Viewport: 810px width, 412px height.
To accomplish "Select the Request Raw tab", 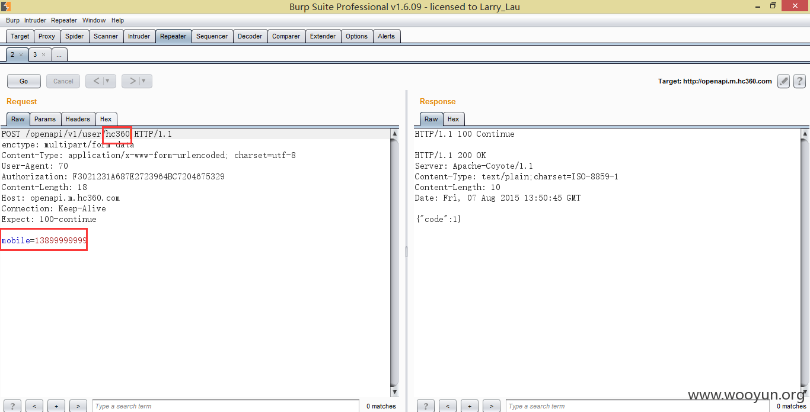I will (18, 119).
